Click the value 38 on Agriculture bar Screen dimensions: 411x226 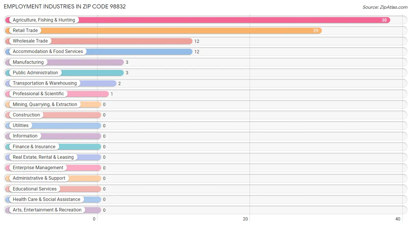384,20
